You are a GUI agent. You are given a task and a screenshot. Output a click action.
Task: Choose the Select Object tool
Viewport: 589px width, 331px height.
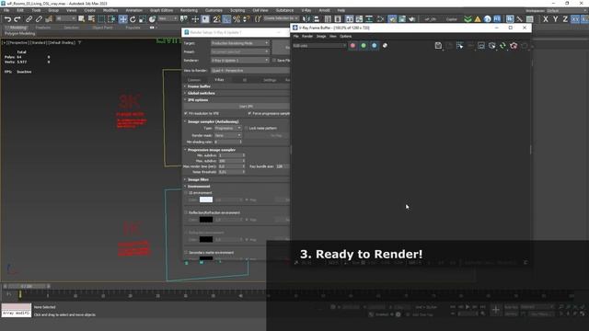coord(82,18)
